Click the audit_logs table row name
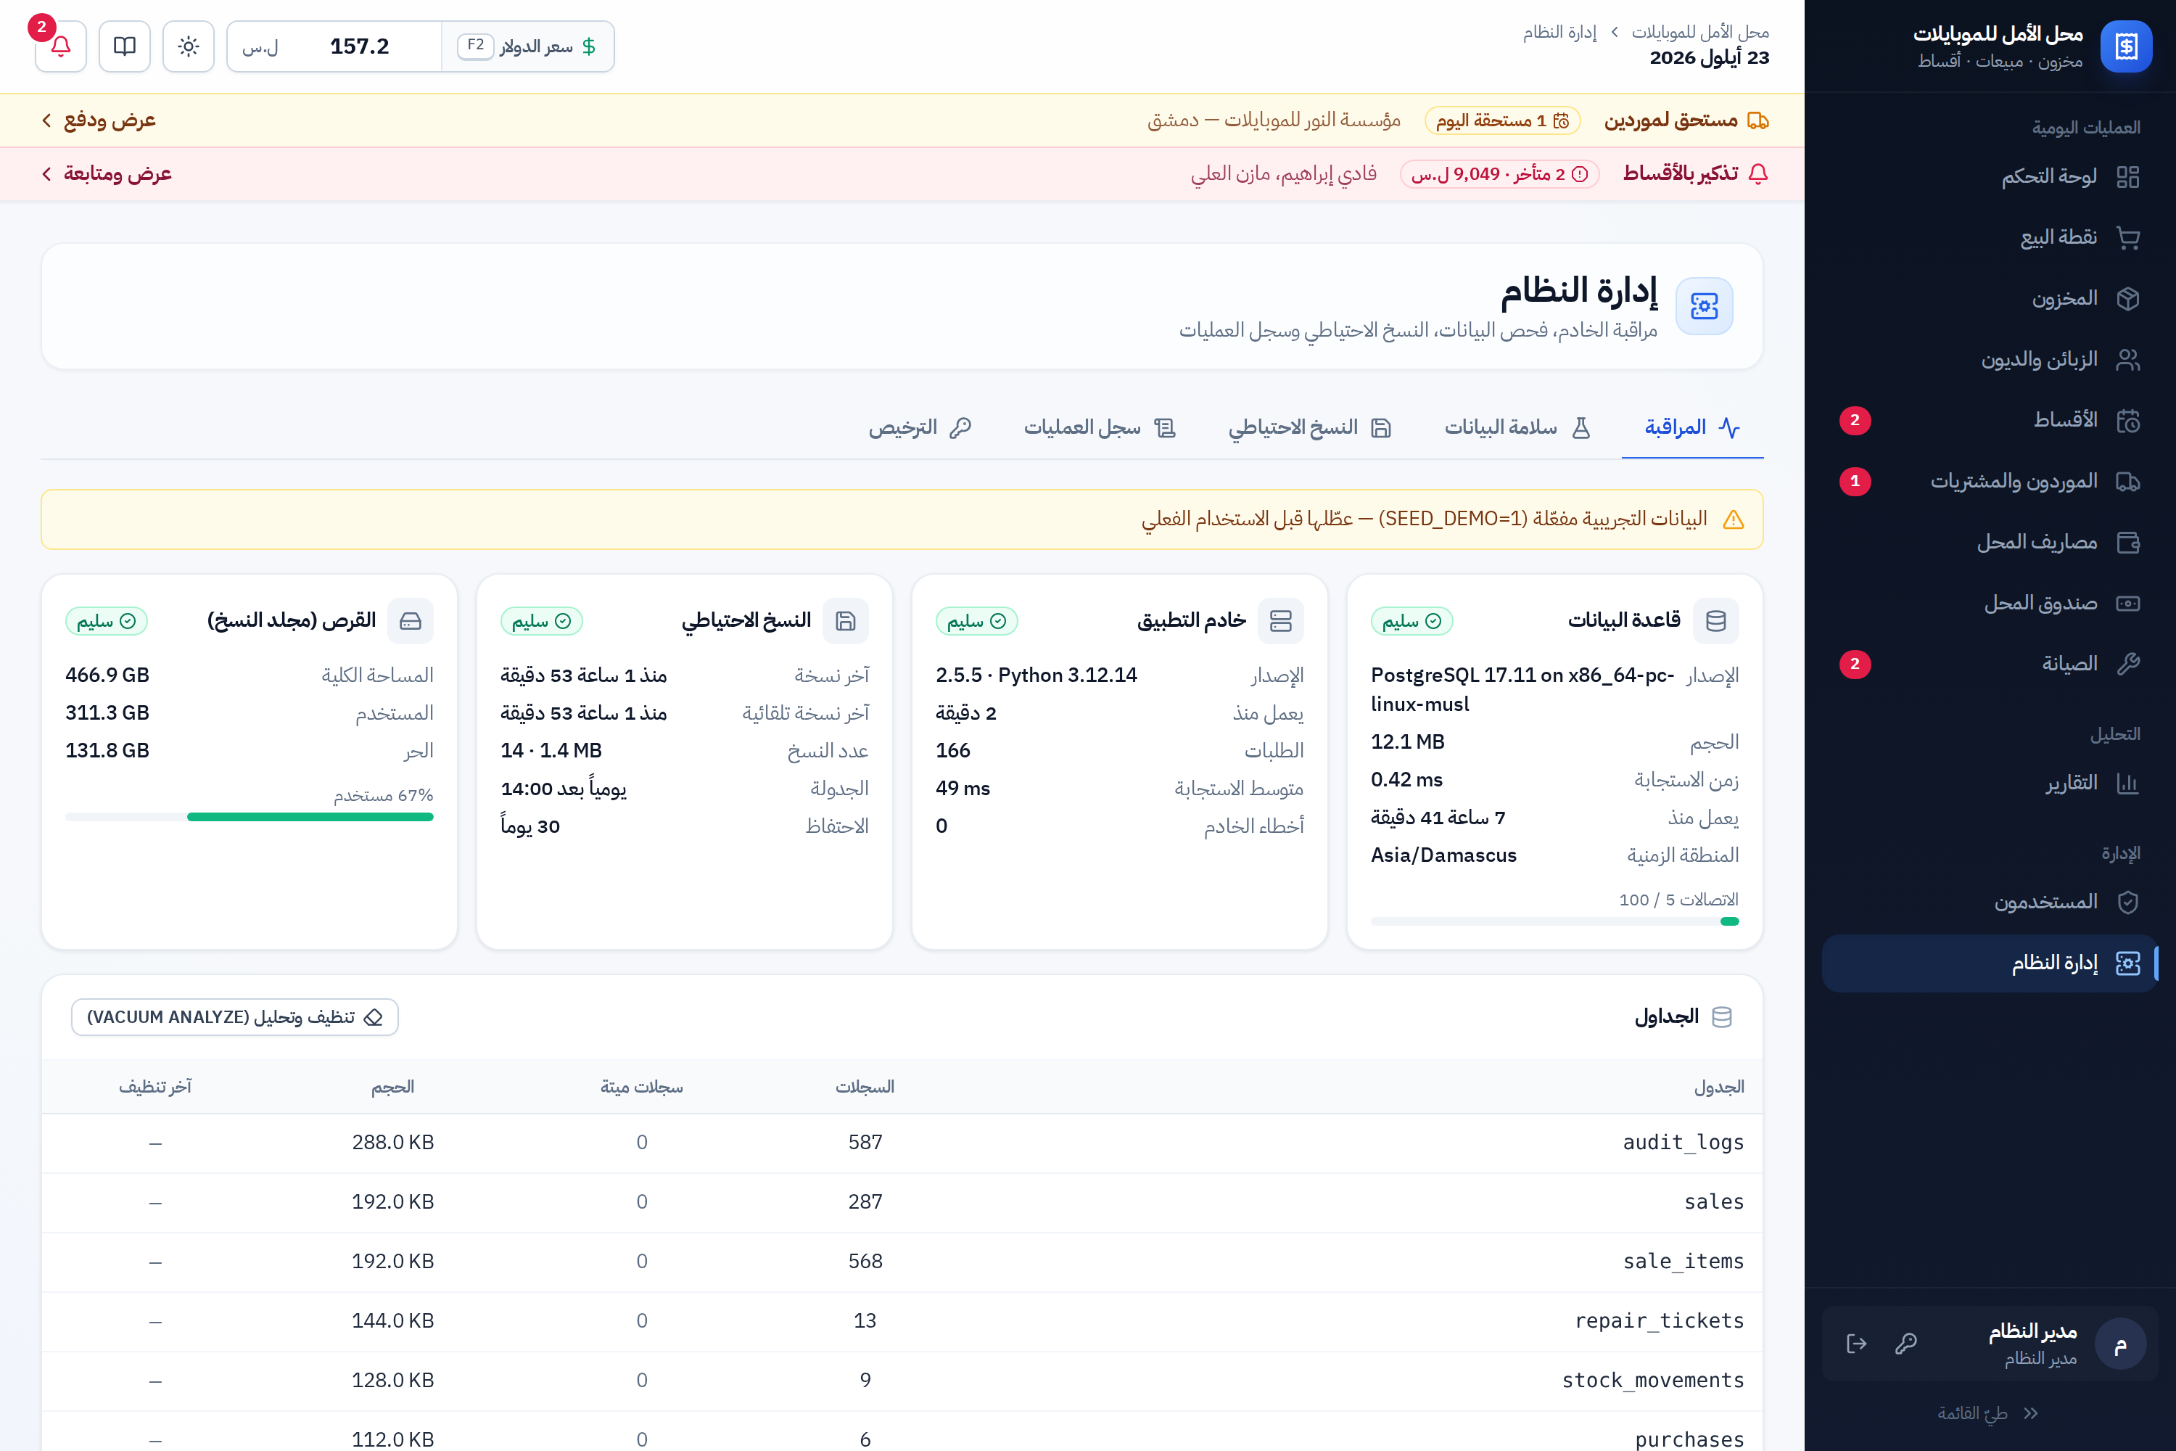 pyautogui.click(x=1683, y=1143)
